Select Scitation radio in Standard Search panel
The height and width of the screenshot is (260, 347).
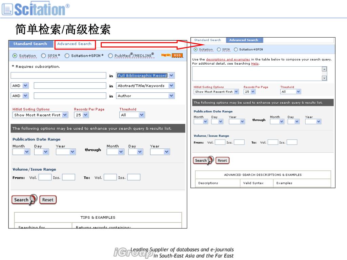15,56
